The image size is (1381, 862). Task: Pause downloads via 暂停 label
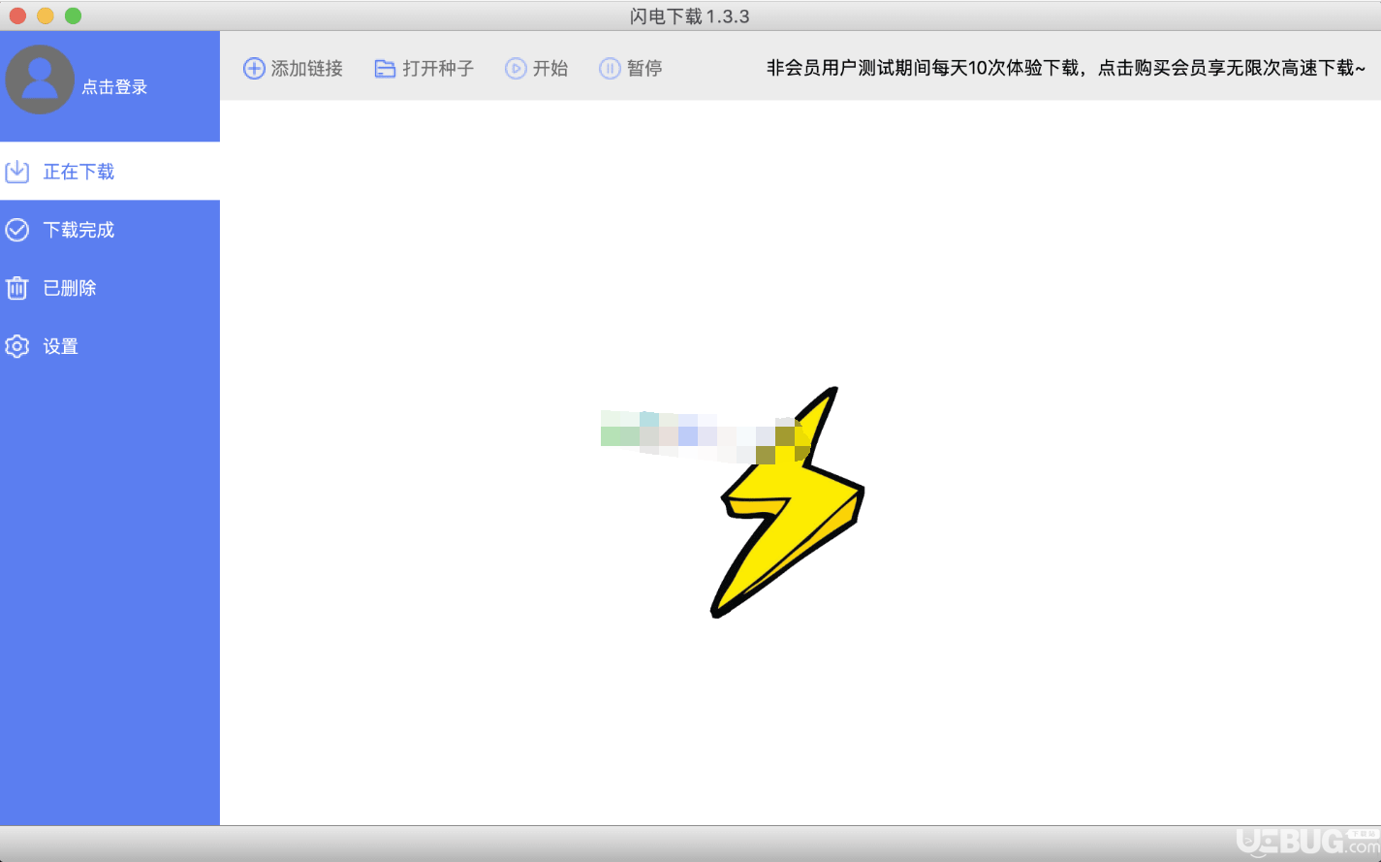click(644, 68)
